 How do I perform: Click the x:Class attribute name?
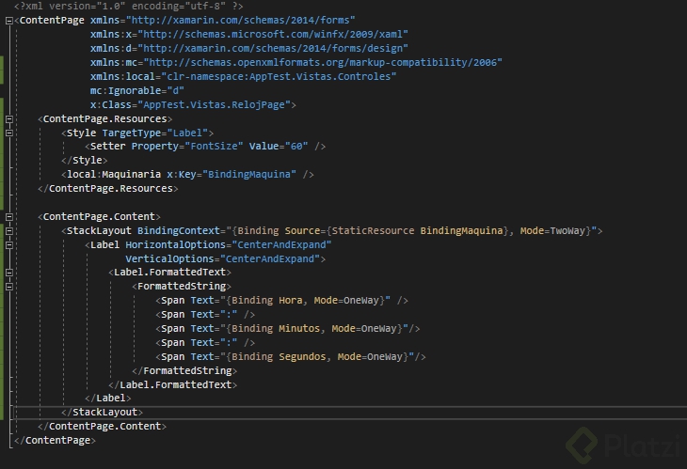click(111, 104)
